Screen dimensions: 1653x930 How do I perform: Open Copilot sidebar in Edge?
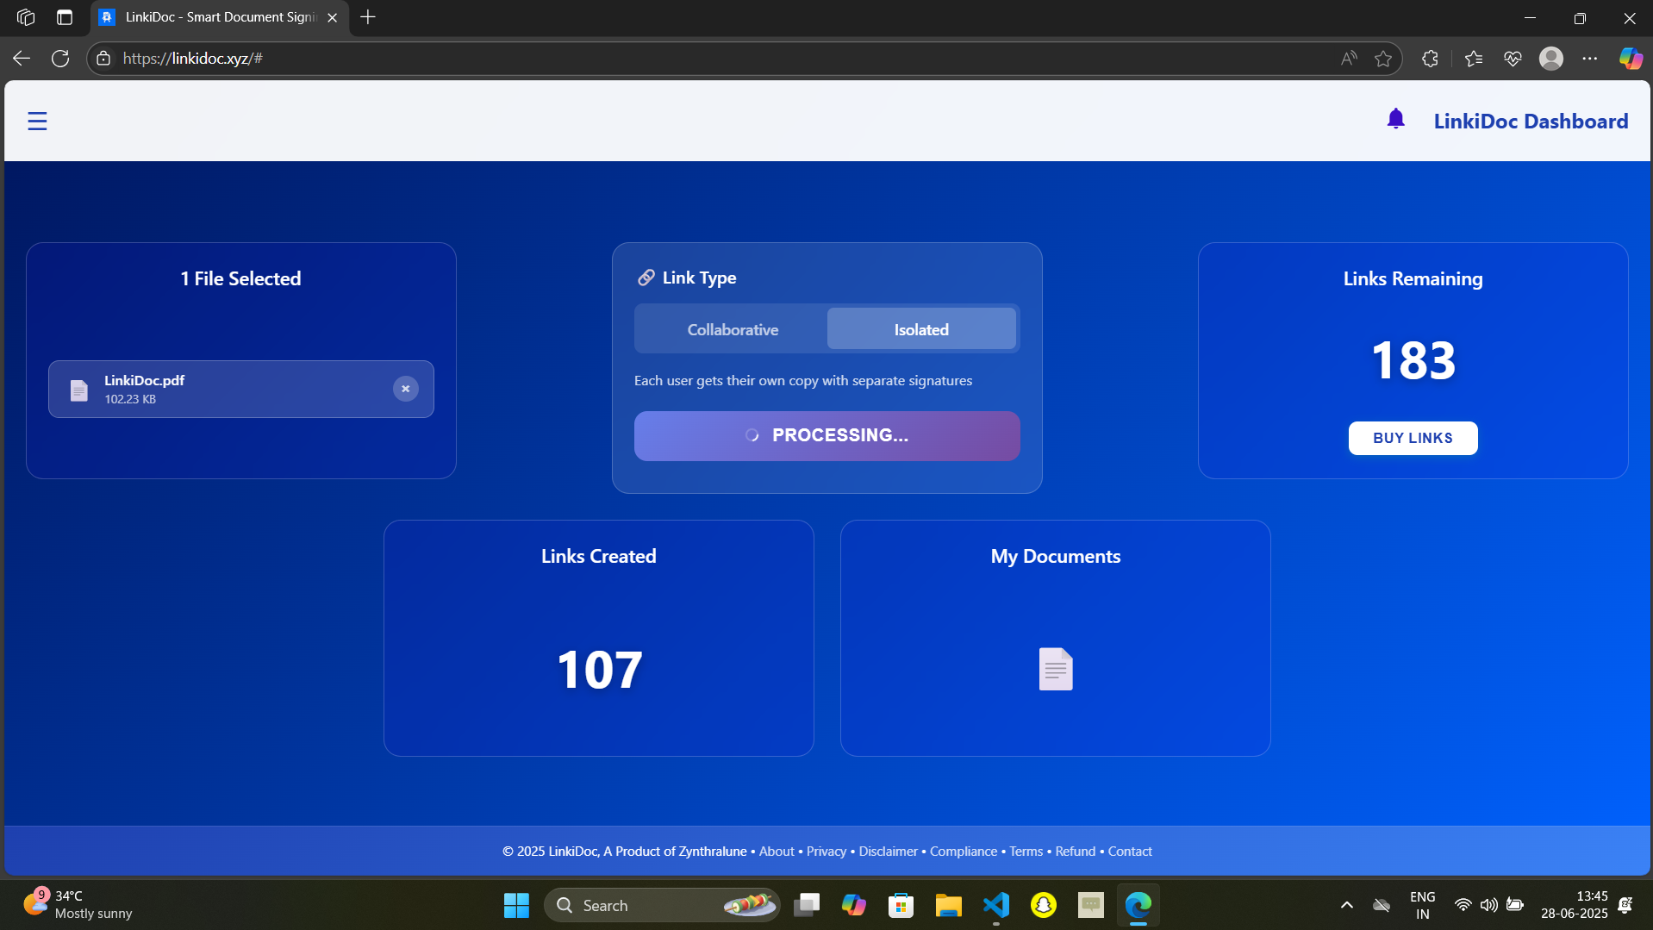[1631, 59]
